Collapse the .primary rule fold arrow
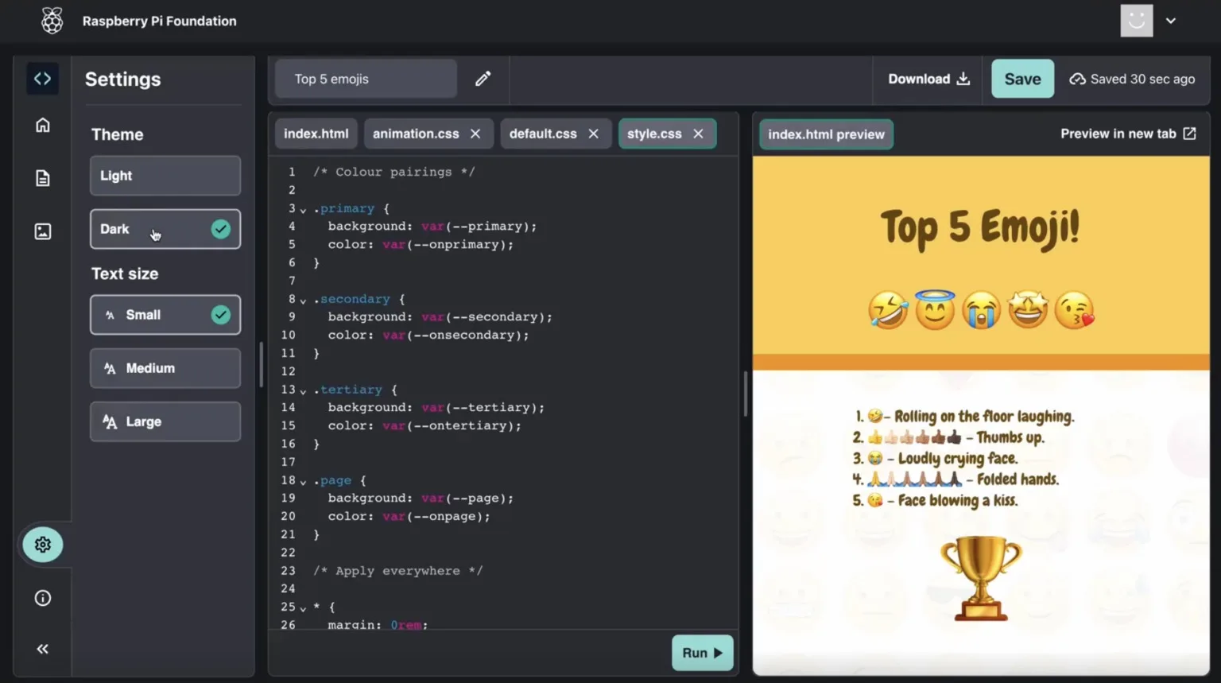The width and height of the screenshot is (1221, 683). (303, 210)
